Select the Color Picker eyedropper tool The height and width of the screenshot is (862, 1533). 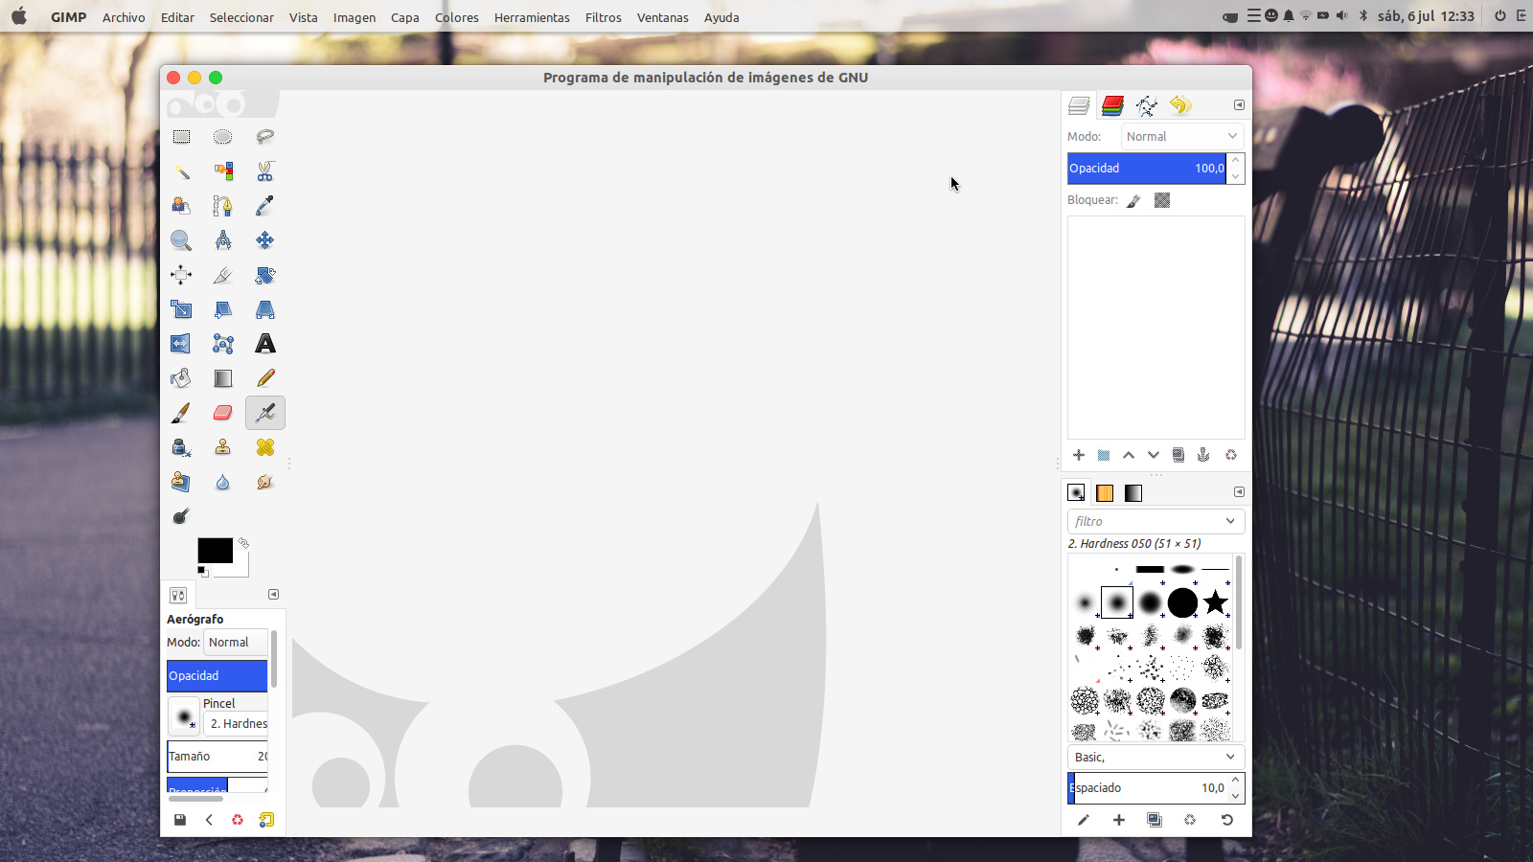[265, 206]
